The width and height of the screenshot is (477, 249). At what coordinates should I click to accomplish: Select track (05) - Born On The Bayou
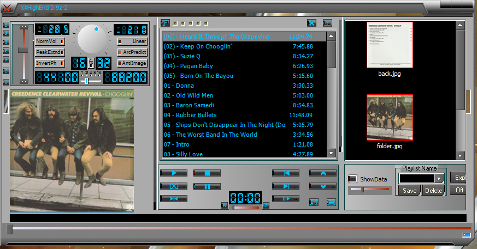[x=244, y=76]
